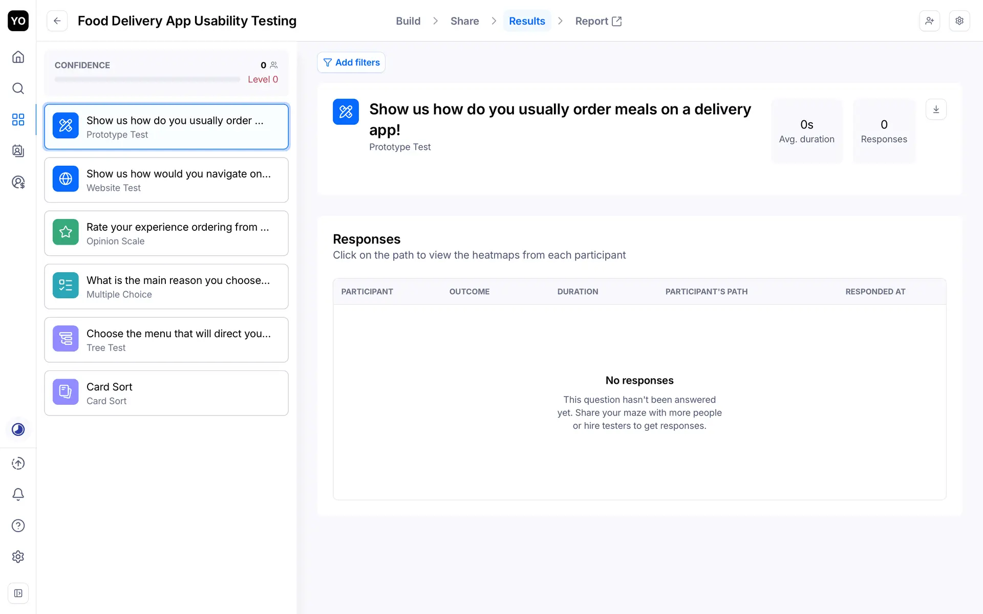983x614 pixels.
Task: Open the projects grid icon in sidebar
Action: click(18, 120)
